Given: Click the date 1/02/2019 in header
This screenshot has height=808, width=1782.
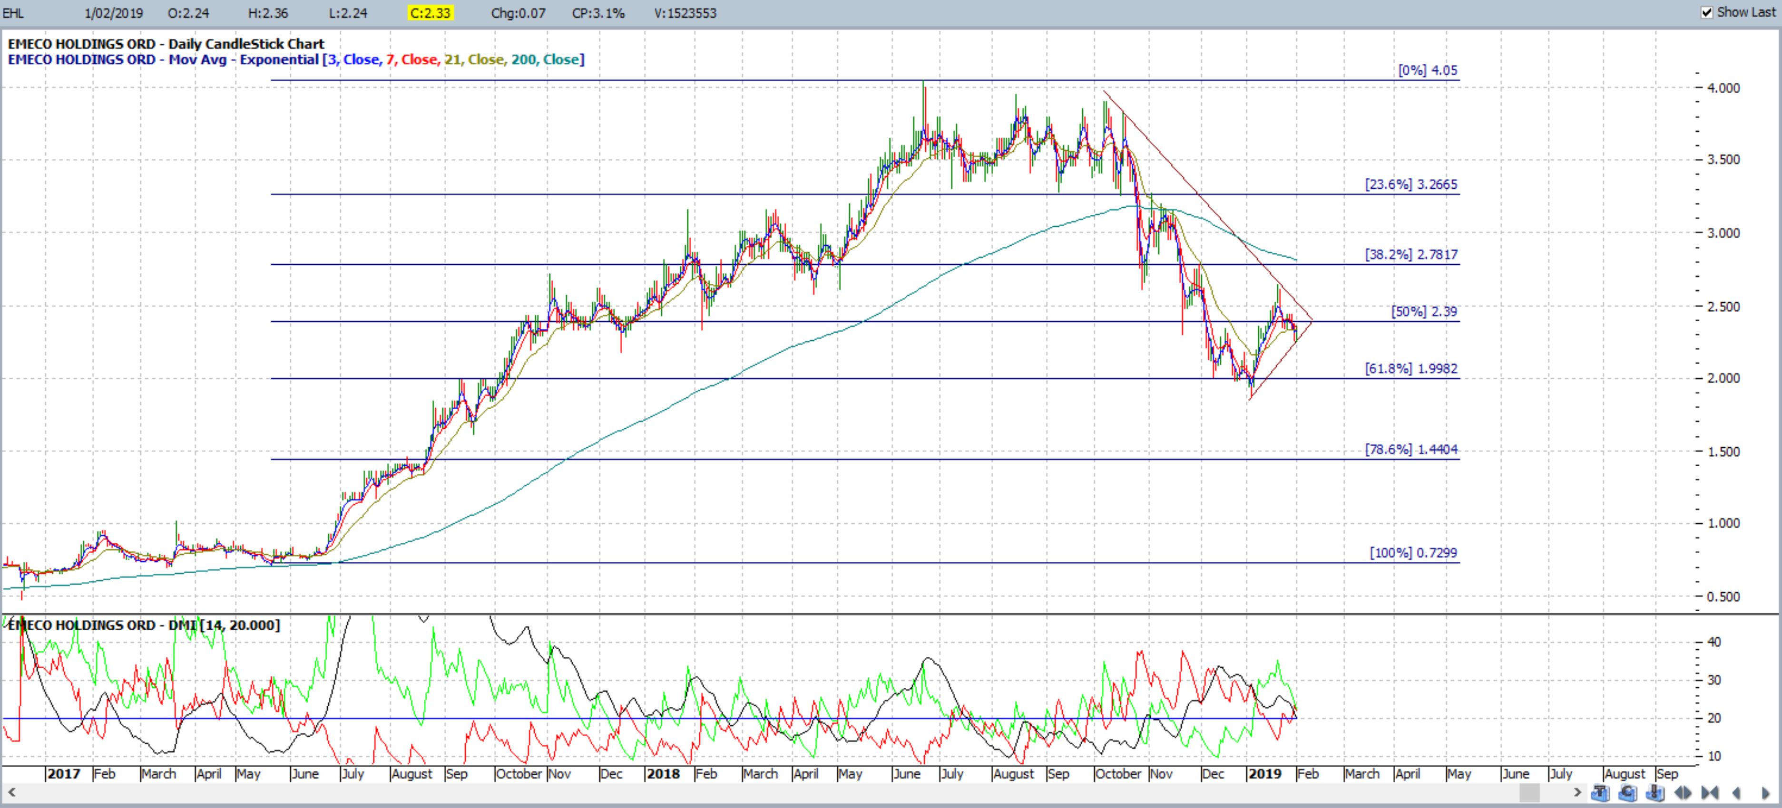Looking at the screenshot, I should [114, 13].
